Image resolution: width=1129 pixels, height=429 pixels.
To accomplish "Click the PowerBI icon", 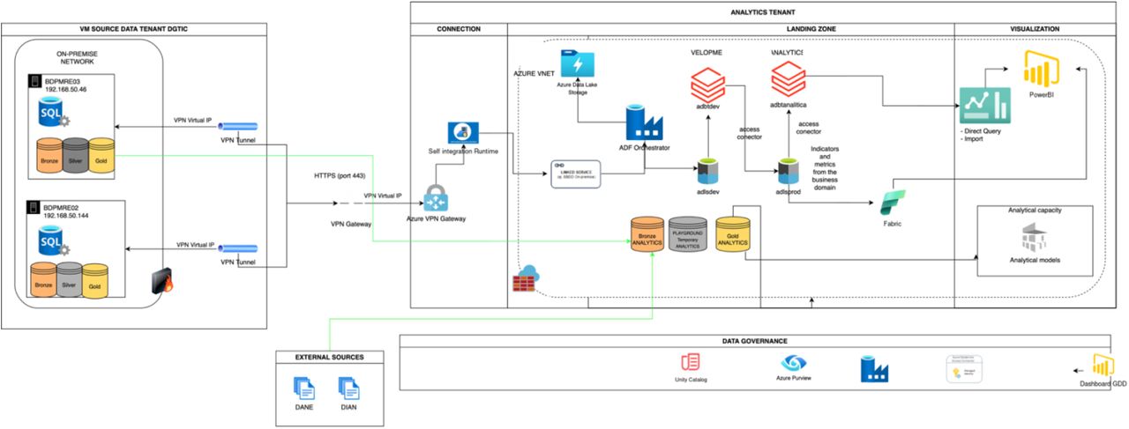I will (1042, 68).
